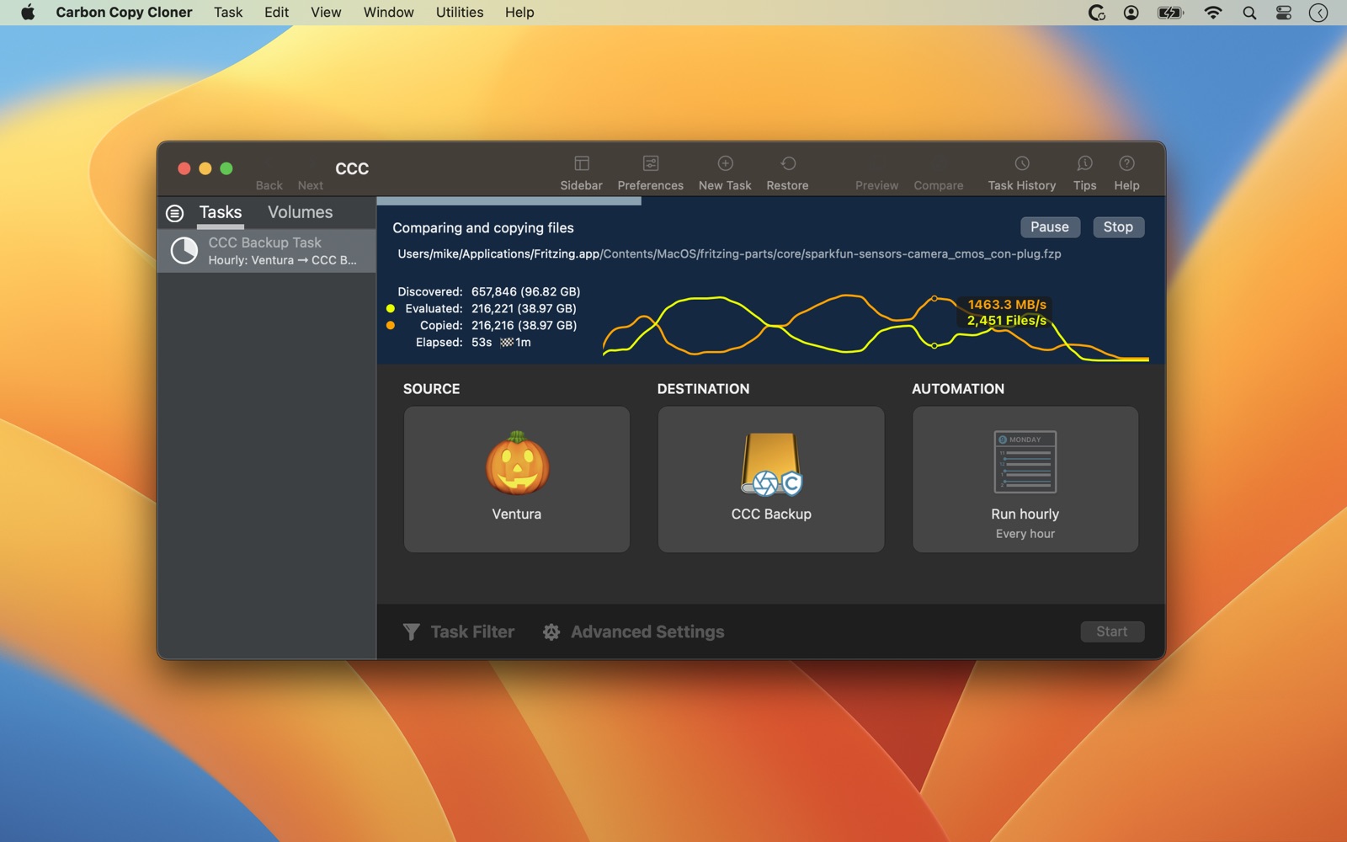Stop the running backup task
This screenshot has width=1347, height=842.
pos(1118,227)
